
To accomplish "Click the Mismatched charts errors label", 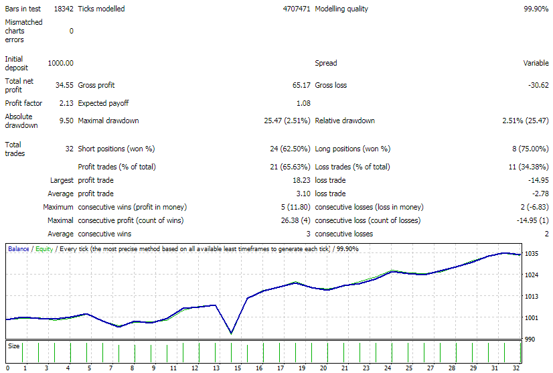I will [x=23, y=31].
